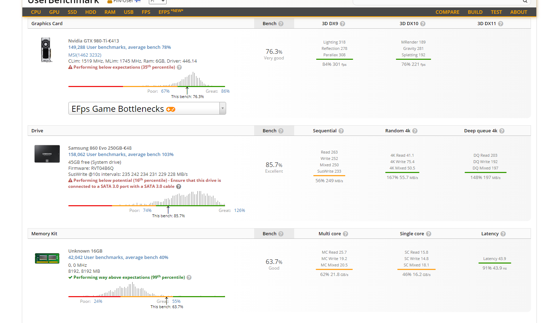Expand the EFps Game Bottlenecks dropdown arrow

tap(223, 108)
